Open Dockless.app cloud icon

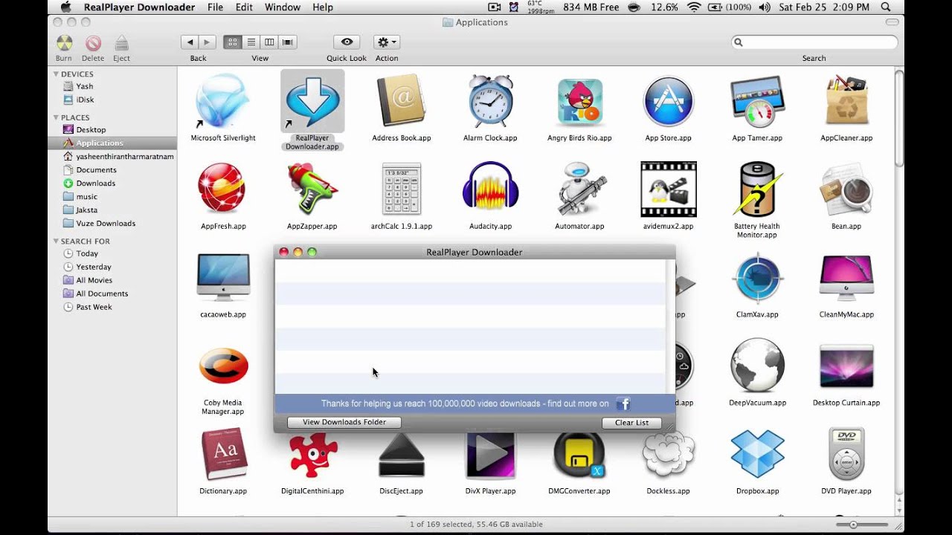coord(668,455)
